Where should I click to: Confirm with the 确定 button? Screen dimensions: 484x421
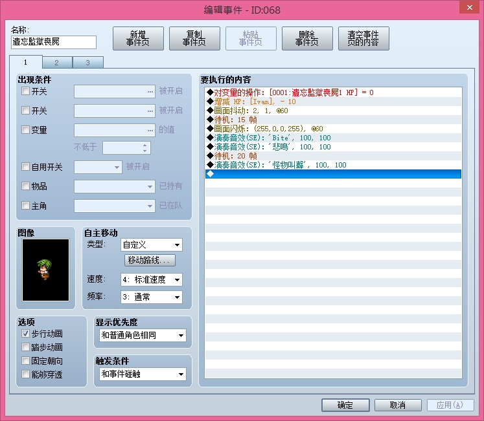345,405
